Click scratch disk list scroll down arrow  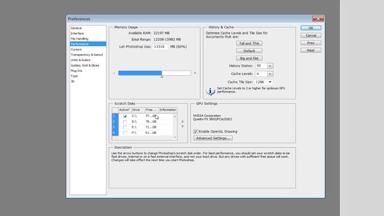point(175,137)
